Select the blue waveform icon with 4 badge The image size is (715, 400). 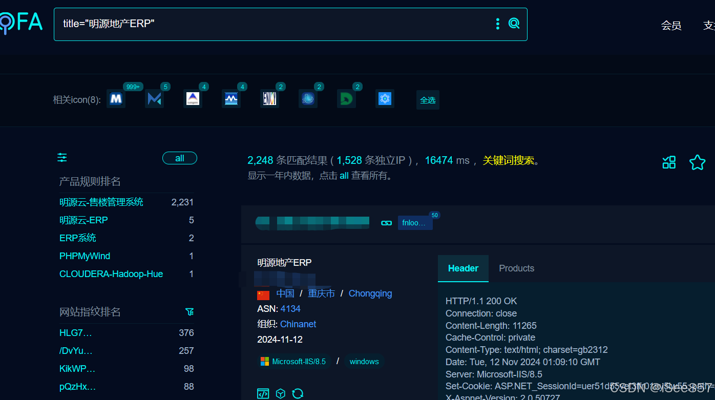click(x=231, y=98)
